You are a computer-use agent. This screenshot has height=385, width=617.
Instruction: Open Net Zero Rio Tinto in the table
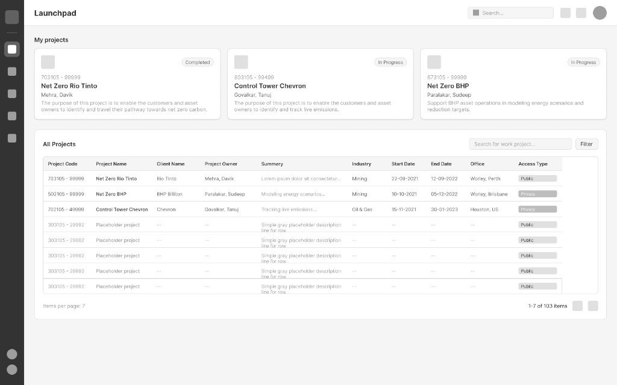tap(116, 178)
